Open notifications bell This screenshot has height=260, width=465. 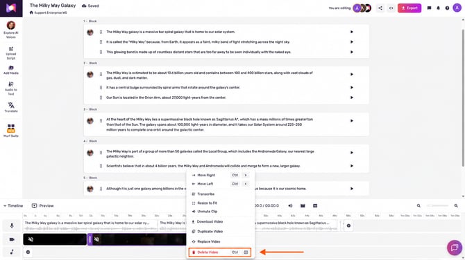(439, 8)
